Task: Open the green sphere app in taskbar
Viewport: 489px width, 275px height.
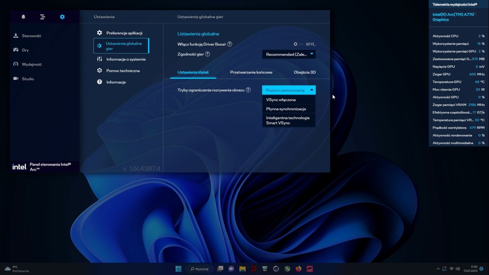Action: pos(287,269)
